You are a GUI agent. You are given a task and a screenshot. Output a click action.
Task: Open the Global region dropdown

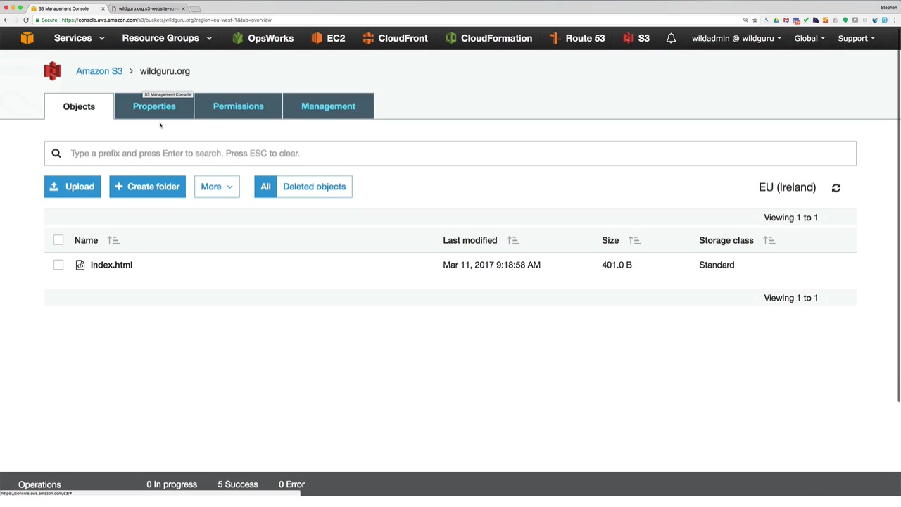point(809,38)
